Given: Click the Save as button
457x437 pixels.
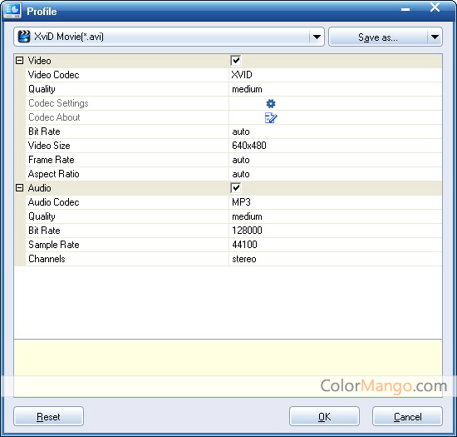Looking at the screenshot, I should pos(378,37).
